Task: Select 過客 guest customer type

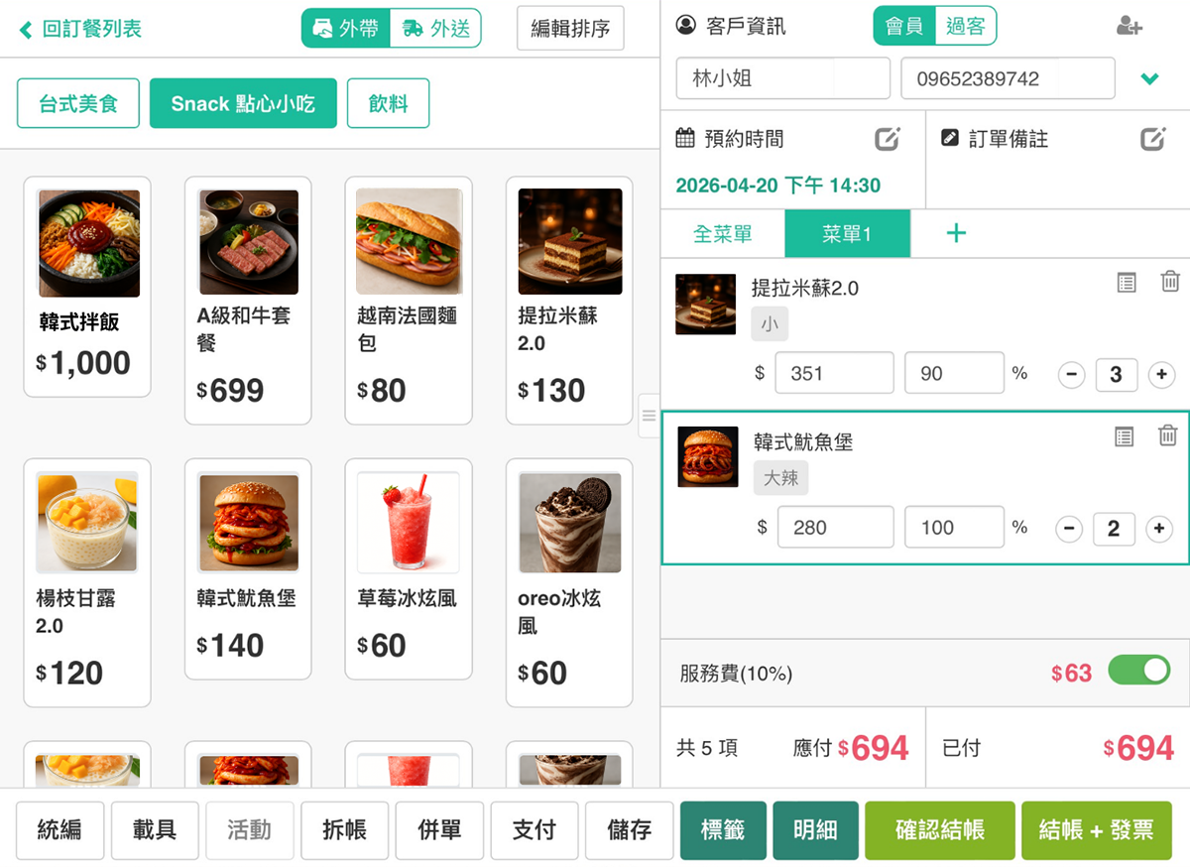Action: pos(965,27)
